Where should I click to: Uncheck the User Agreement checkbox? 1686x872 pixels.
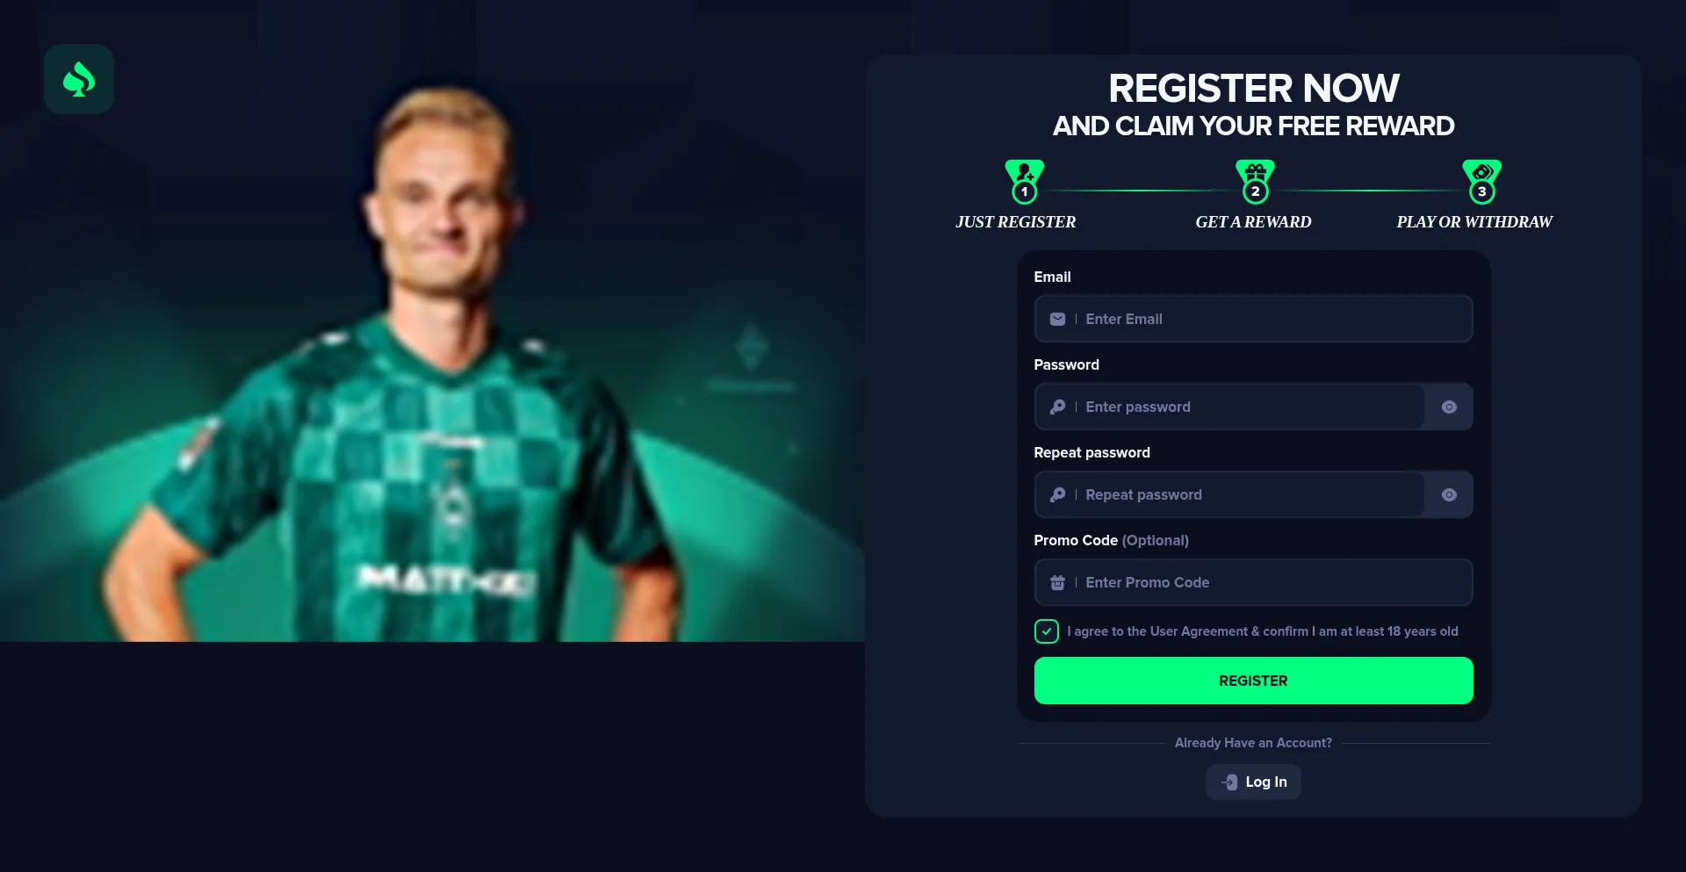(1046, 631)
